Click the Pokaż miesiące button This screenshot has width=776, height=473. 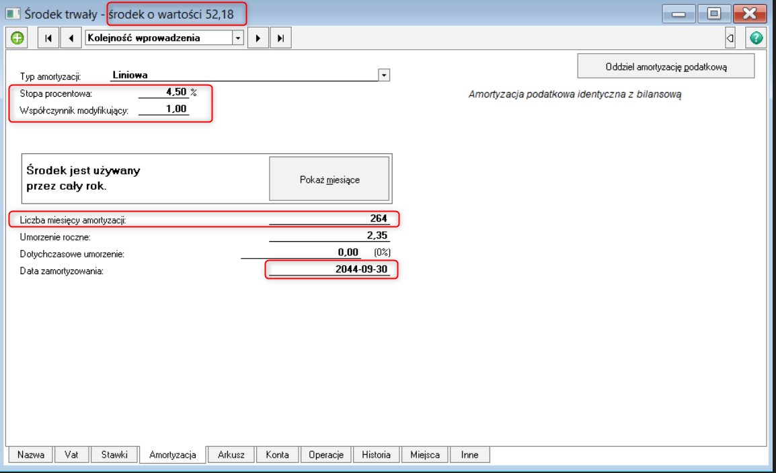pyautogui.click(x=329, y=179)
